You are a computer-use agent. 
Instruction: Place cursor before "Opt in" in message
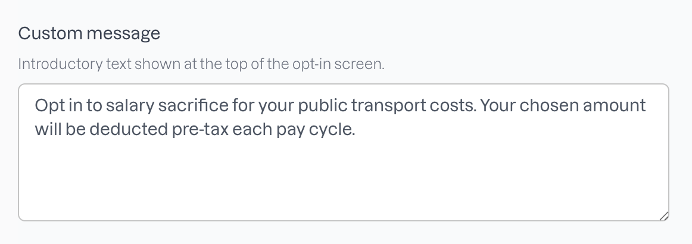coord(35,105)
